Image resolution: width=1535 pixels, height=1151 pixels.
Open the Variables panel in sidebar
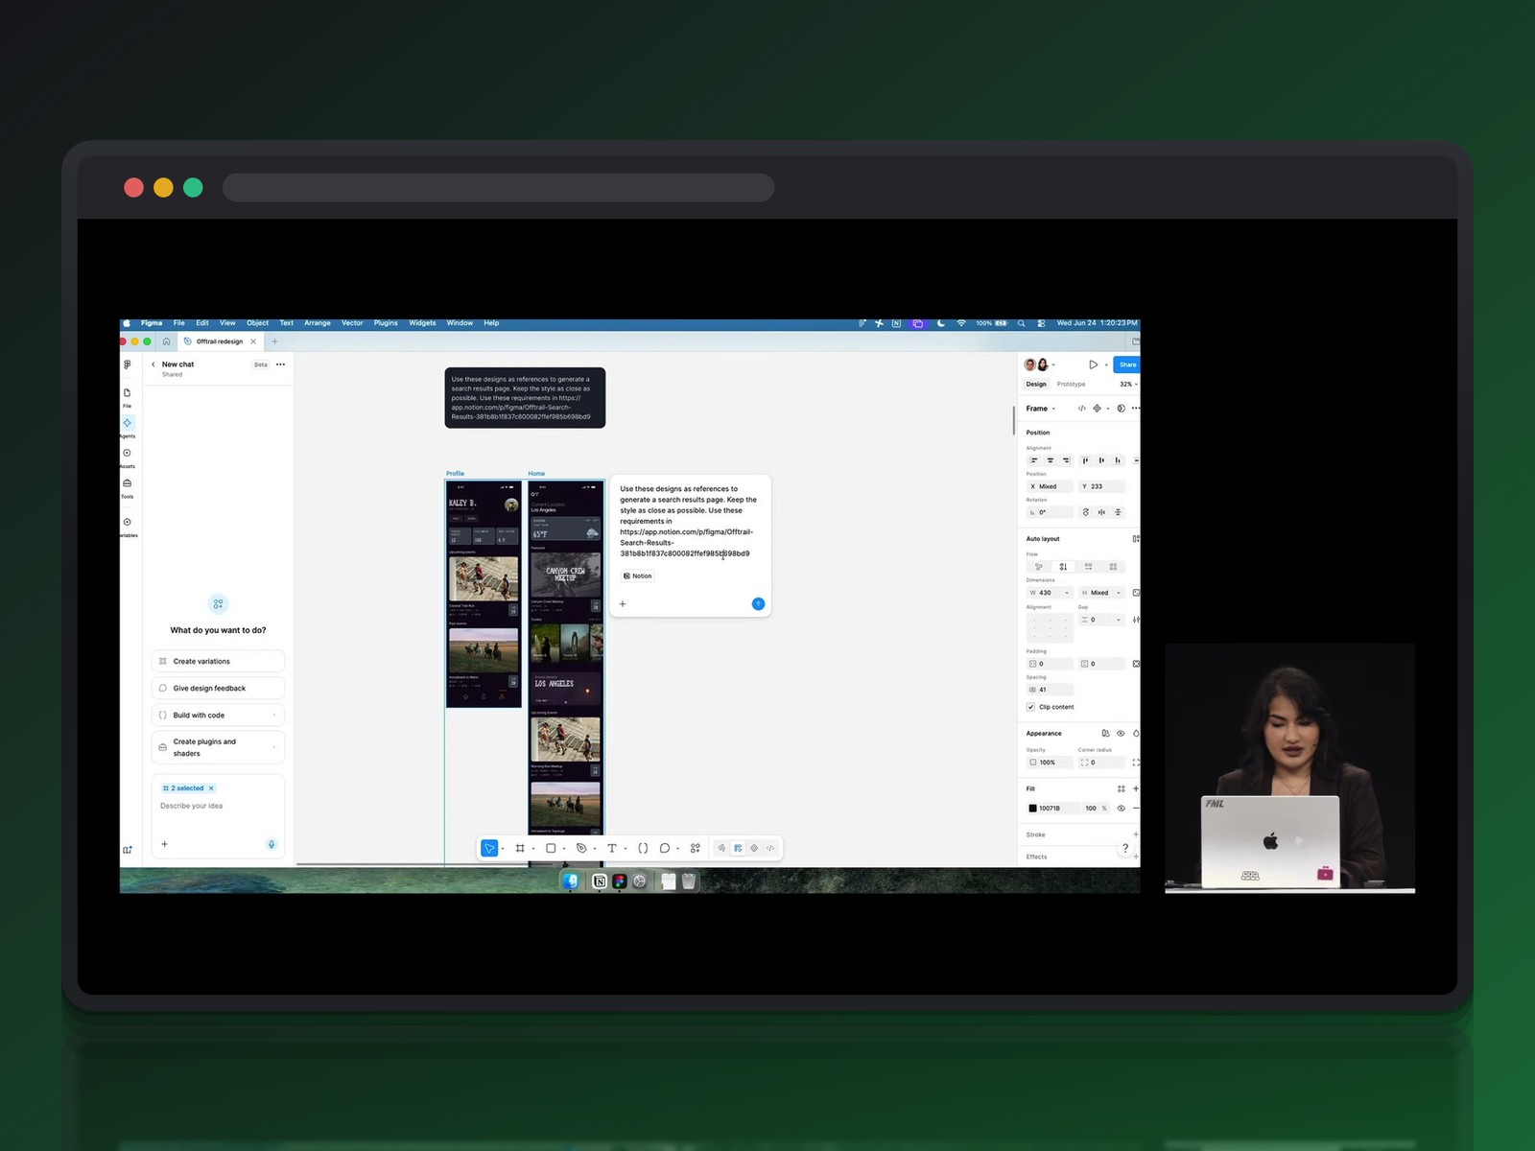coord(127,527)
